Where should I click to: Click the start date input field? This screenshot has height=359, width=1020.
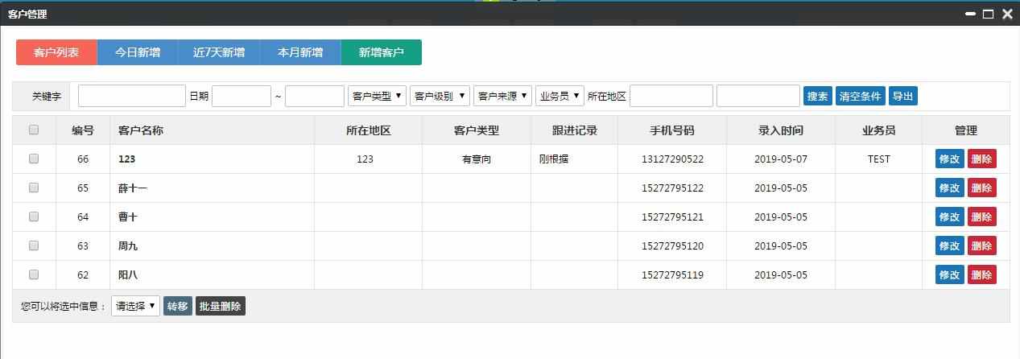(242, 96)
